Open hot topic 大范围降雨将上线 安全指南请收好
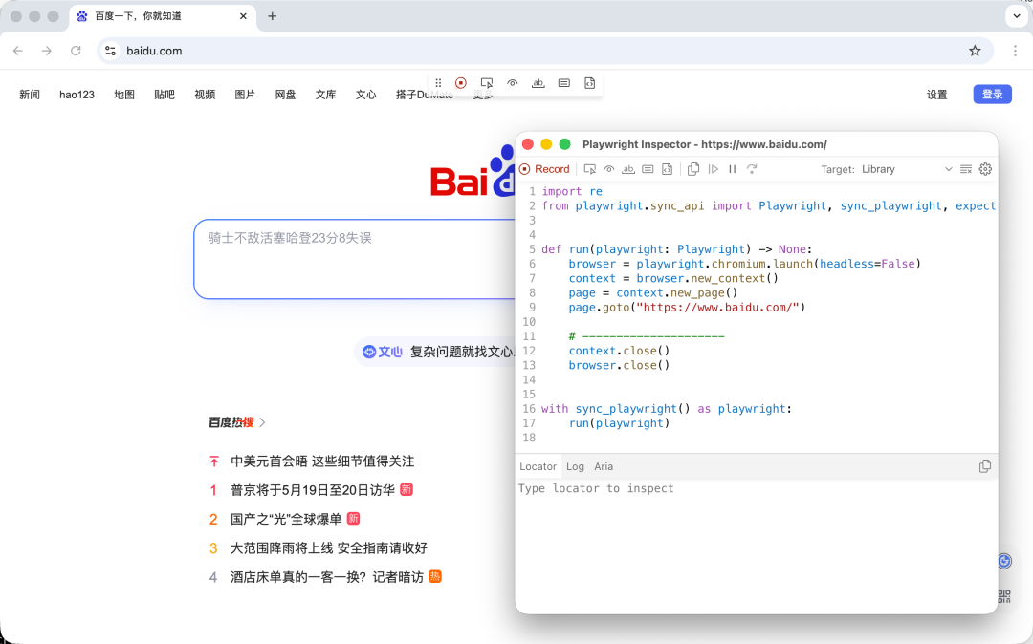 coord(329,547)
